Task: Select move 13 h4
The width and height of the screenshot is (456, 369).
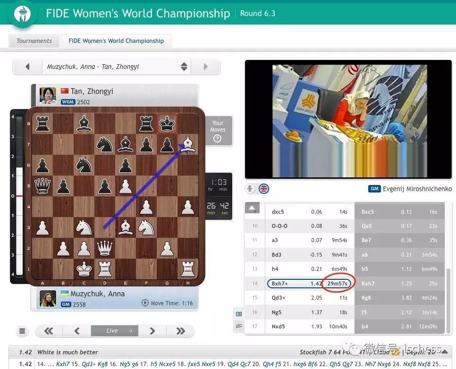Action: 310,269
